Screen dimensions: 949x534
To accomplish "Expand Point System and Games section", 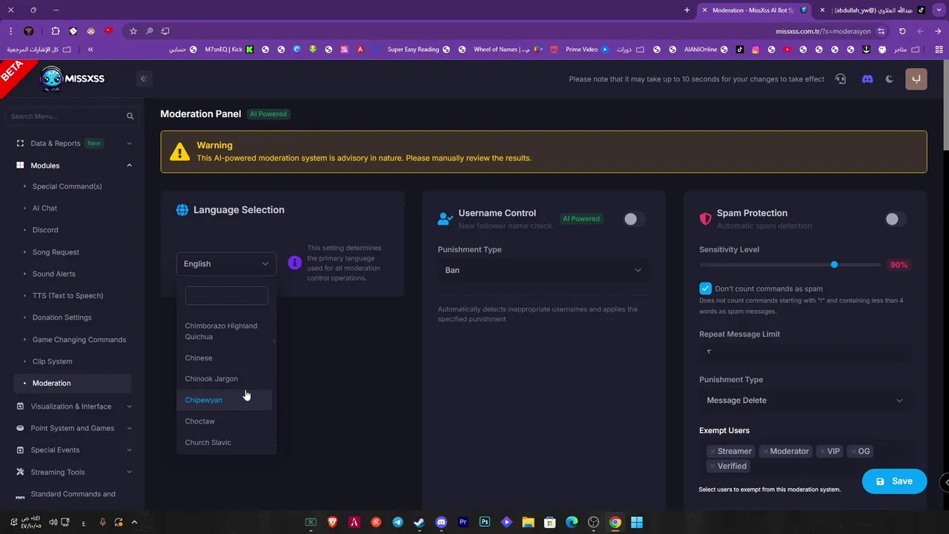I will pyautogui.click(x=72, y=428).
